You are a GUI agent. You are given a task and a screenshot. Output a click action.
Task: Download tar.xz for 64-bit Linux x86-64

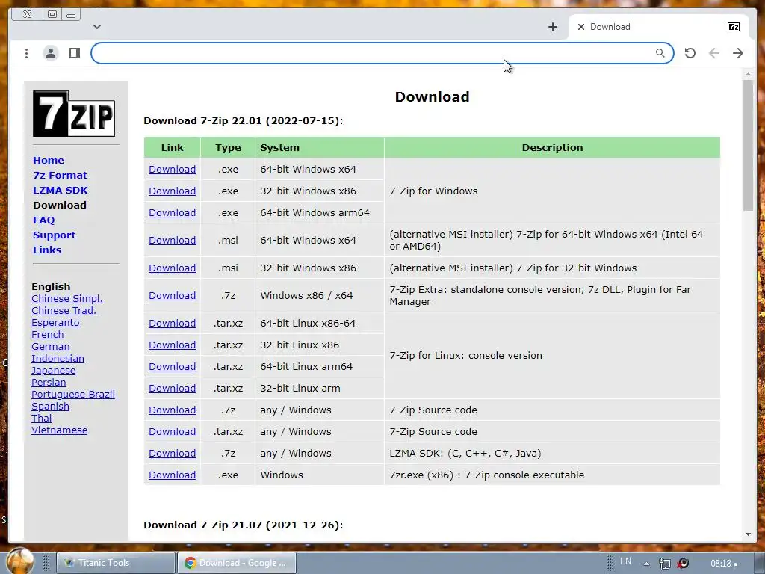tap(173, 323)
